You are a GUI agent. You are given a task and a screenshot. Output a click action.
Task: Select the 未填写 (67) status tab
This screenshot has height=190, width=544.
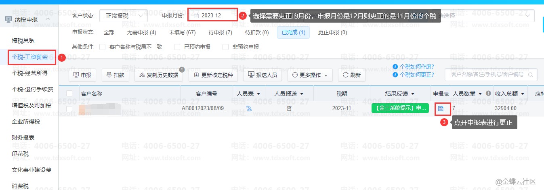182,32
